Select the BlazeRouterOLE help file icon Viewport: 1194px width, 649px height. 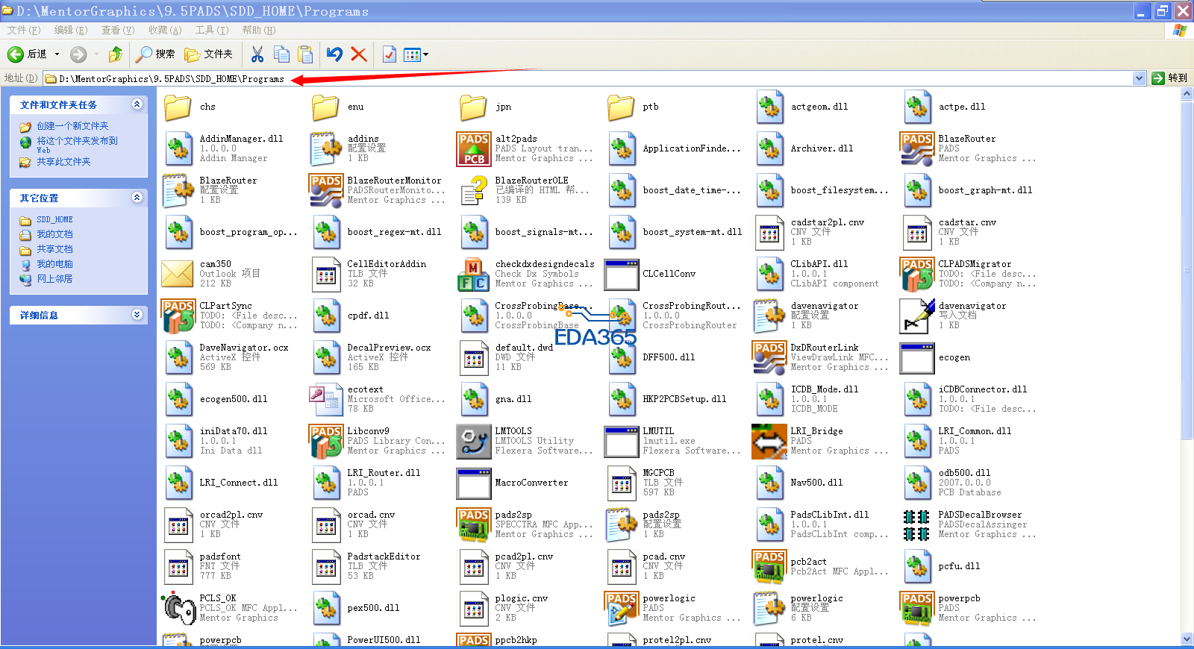point(473,190)
